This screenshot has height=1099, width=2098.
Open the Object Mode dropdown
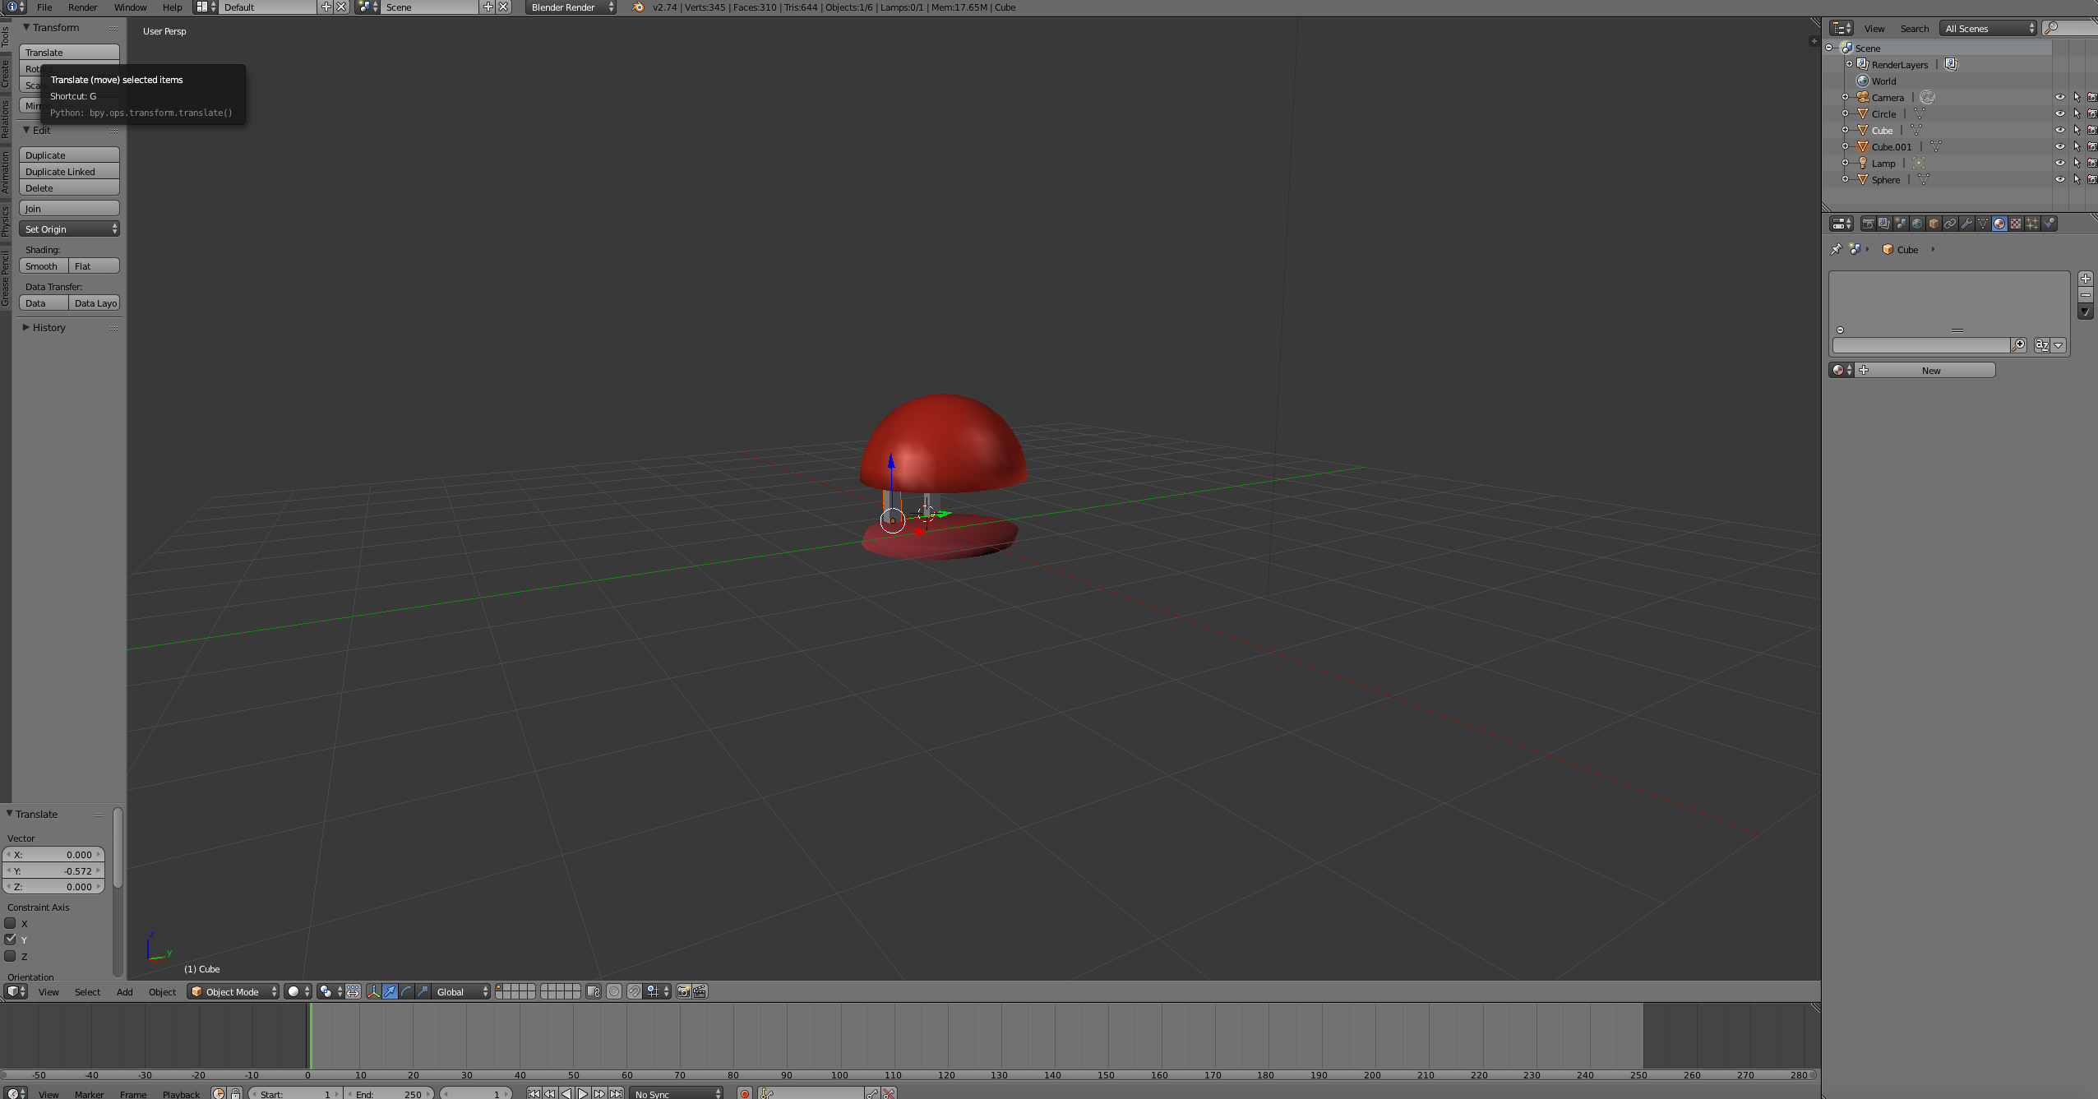(x=233, y=991)
